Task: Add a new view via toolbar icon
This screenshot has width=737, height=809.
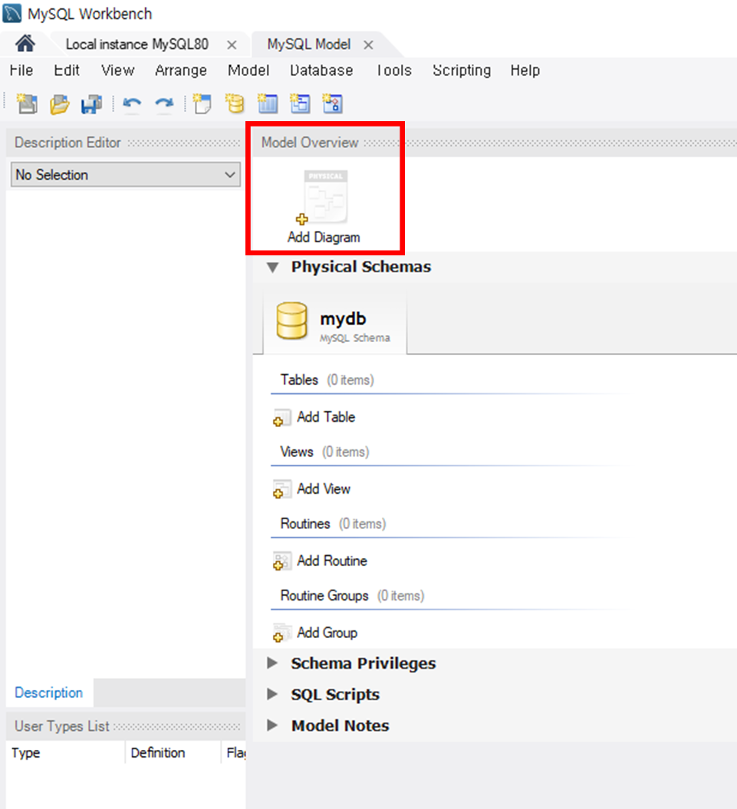Action: (300, 104)
